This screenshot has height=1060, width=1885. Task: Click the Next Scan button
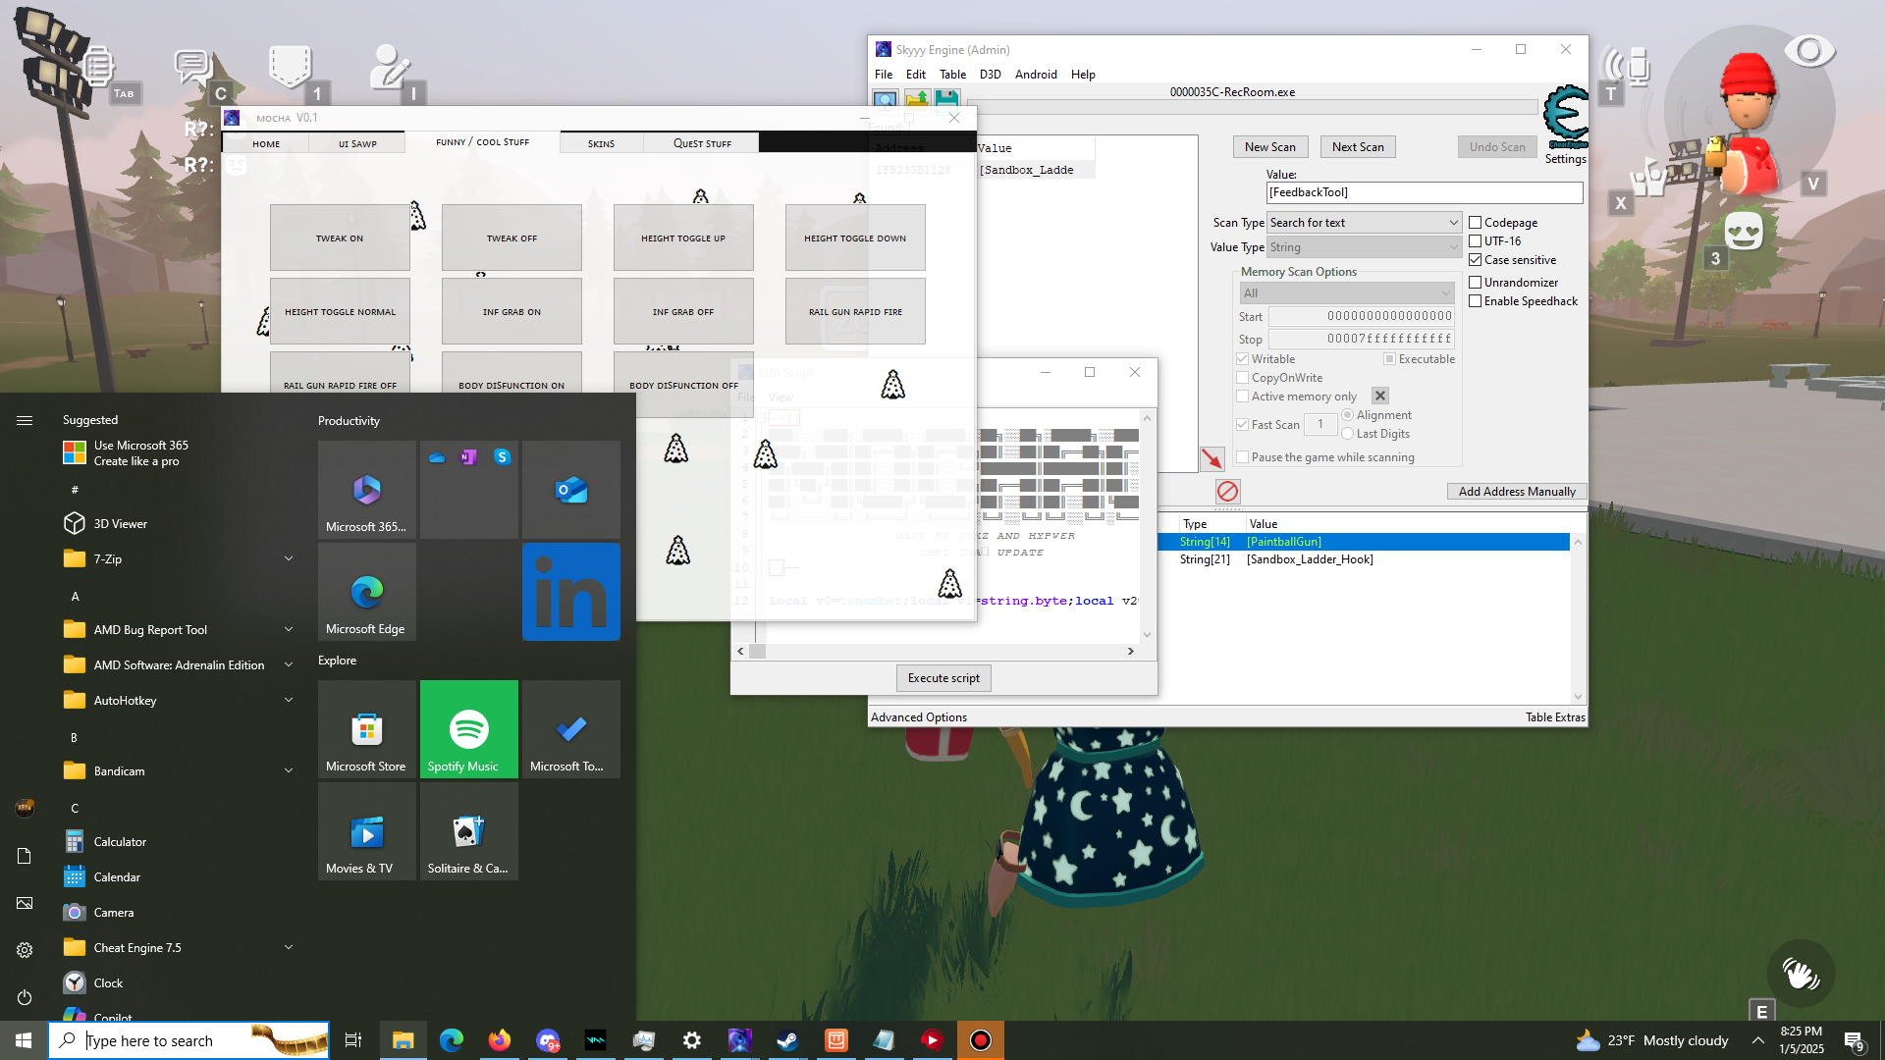tap(1357, 147)
